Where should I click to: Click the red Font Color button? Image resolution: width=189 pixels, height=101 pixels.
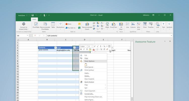click(94, 49)
